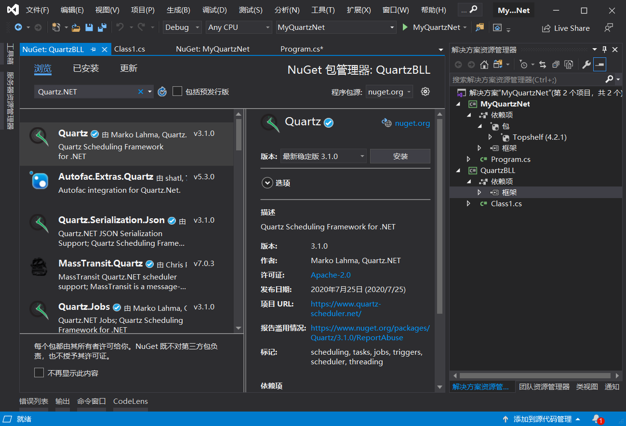The height and width of the screenshot is (426, 626).
Task: Click the Solution Explorer search magnifier icon
Action: (x=610, y=79)
